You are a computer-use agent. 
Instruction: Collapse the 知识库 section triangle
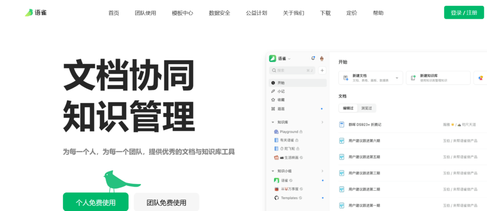(x=273, y=122)
